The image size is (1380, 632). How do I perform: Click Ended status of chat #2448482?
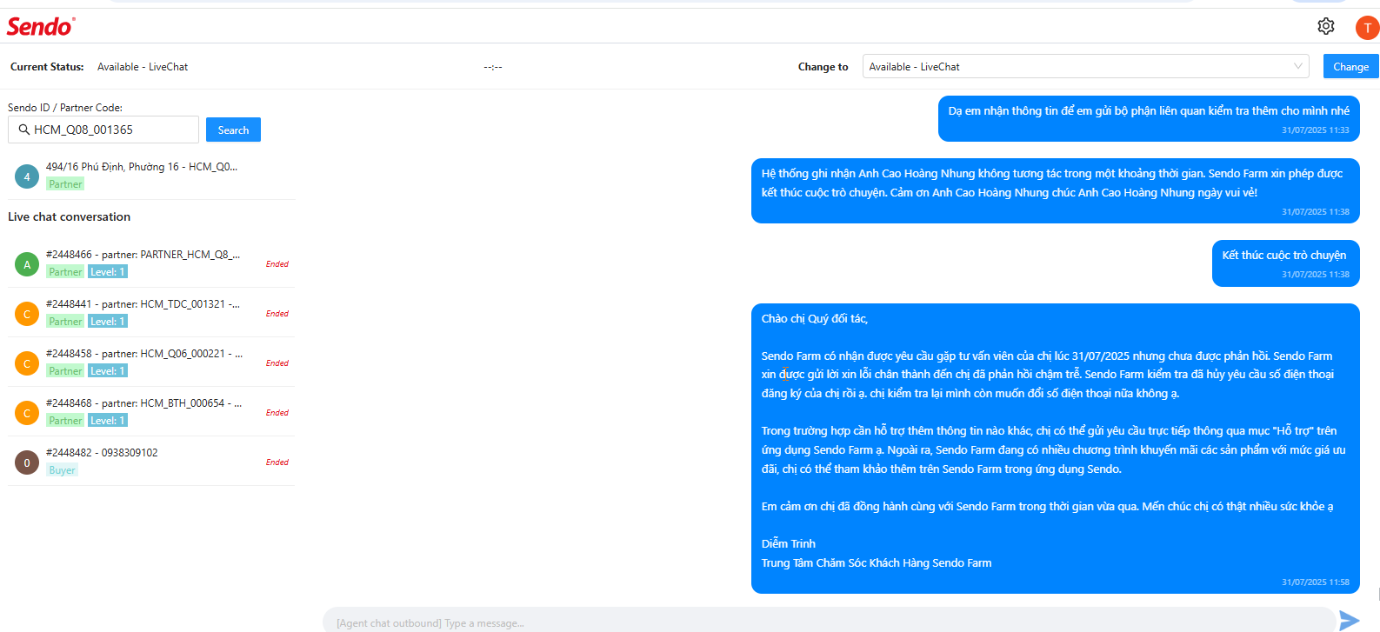click(x=277, y=462)
